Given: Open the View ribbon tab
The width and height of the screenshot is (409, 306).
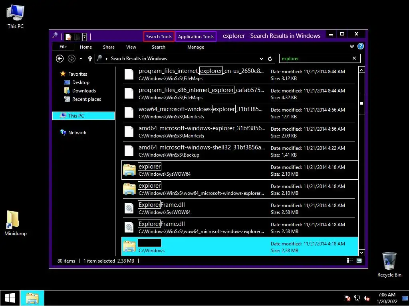Looking at the screenshot, I should click(x=131, y=47).
